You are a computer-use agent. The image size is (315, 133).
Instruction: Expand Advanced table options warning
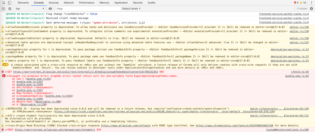point(6,42)
